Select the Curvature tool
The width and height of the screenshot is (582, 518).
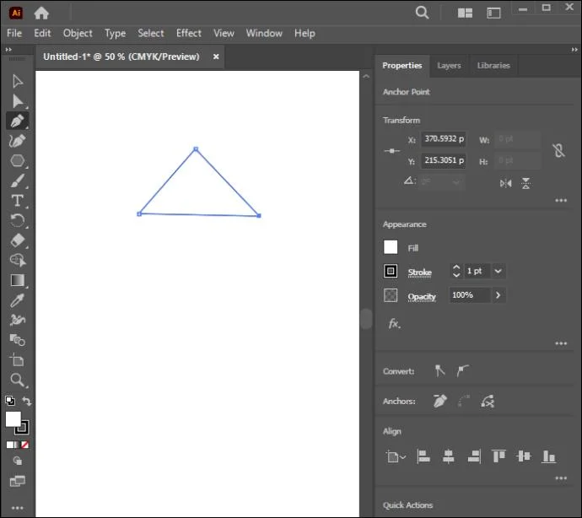[17, 141]
